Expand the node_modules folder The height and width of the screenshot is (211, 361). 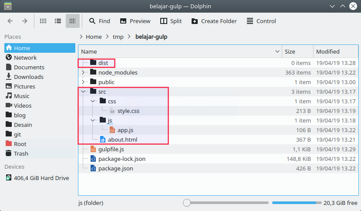83,72
